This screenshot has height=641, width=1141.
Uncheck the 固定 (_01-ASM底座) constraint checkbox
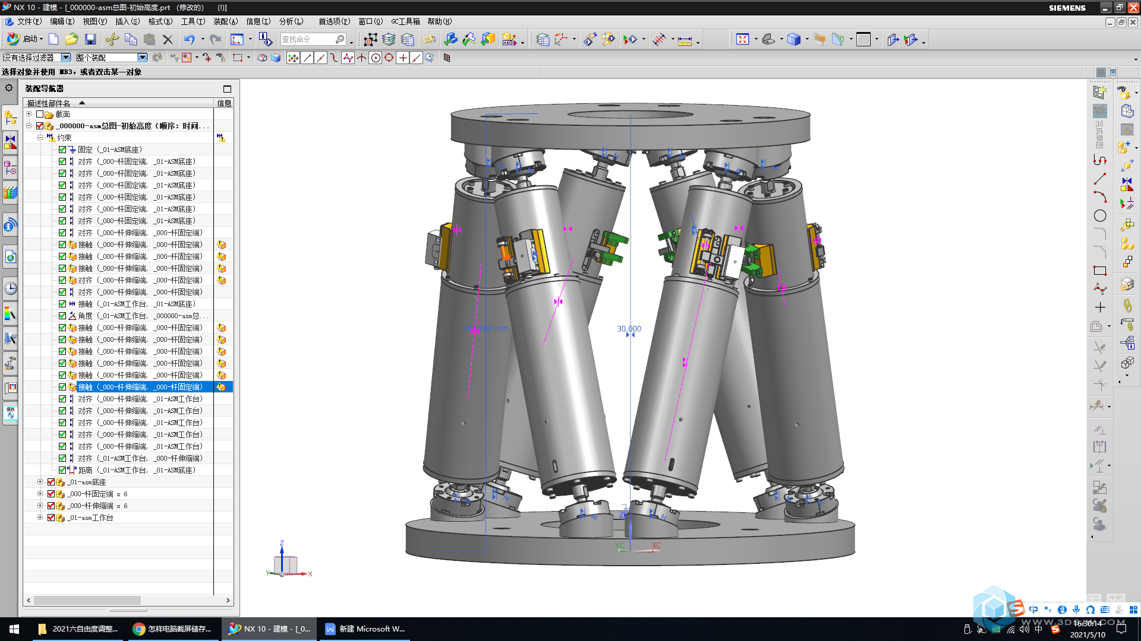[62, 150]
